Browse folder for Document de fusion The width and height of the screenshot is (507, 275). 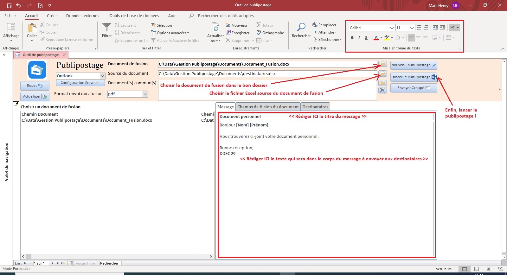click(382, 64)
